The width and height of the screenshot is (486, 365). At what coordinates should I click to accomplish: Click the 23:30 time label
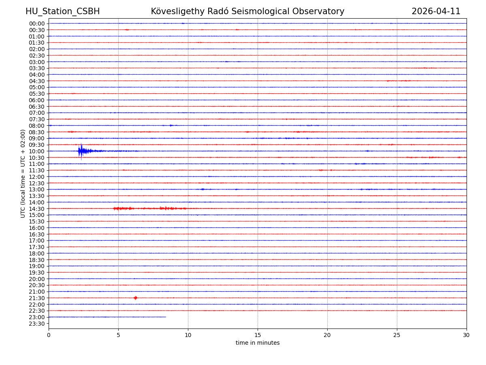pos(37,324)
